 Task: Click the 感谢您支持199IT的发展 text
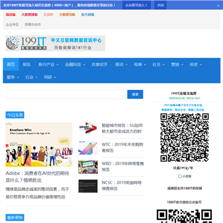click(x=185, y=188)
